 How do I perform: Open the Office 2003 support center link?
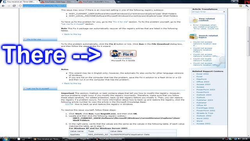point(203,82)
